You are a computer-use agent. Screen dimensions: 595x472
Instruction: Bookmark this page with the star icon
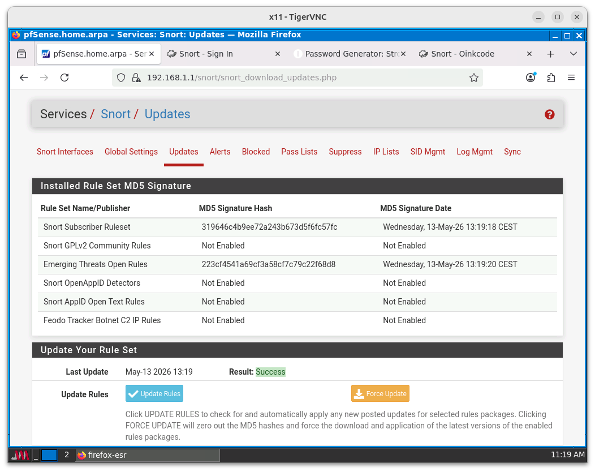[473, 78]
